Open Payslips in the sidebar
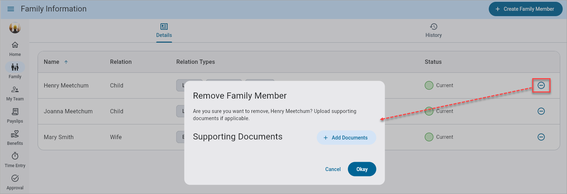 15,115
